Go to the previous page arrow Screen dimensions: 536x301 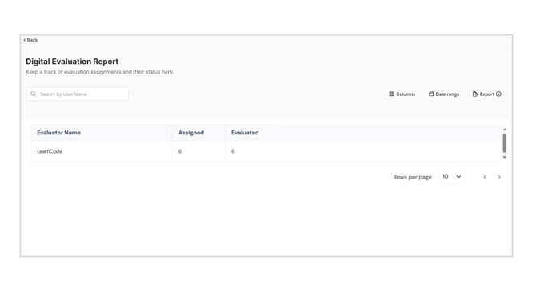485,177
